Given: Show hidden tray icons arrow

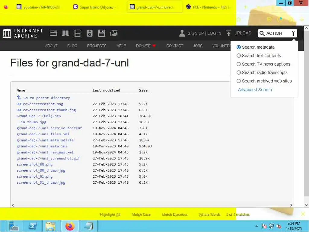Looking at the screenshot, I should (x=256, y=226).
